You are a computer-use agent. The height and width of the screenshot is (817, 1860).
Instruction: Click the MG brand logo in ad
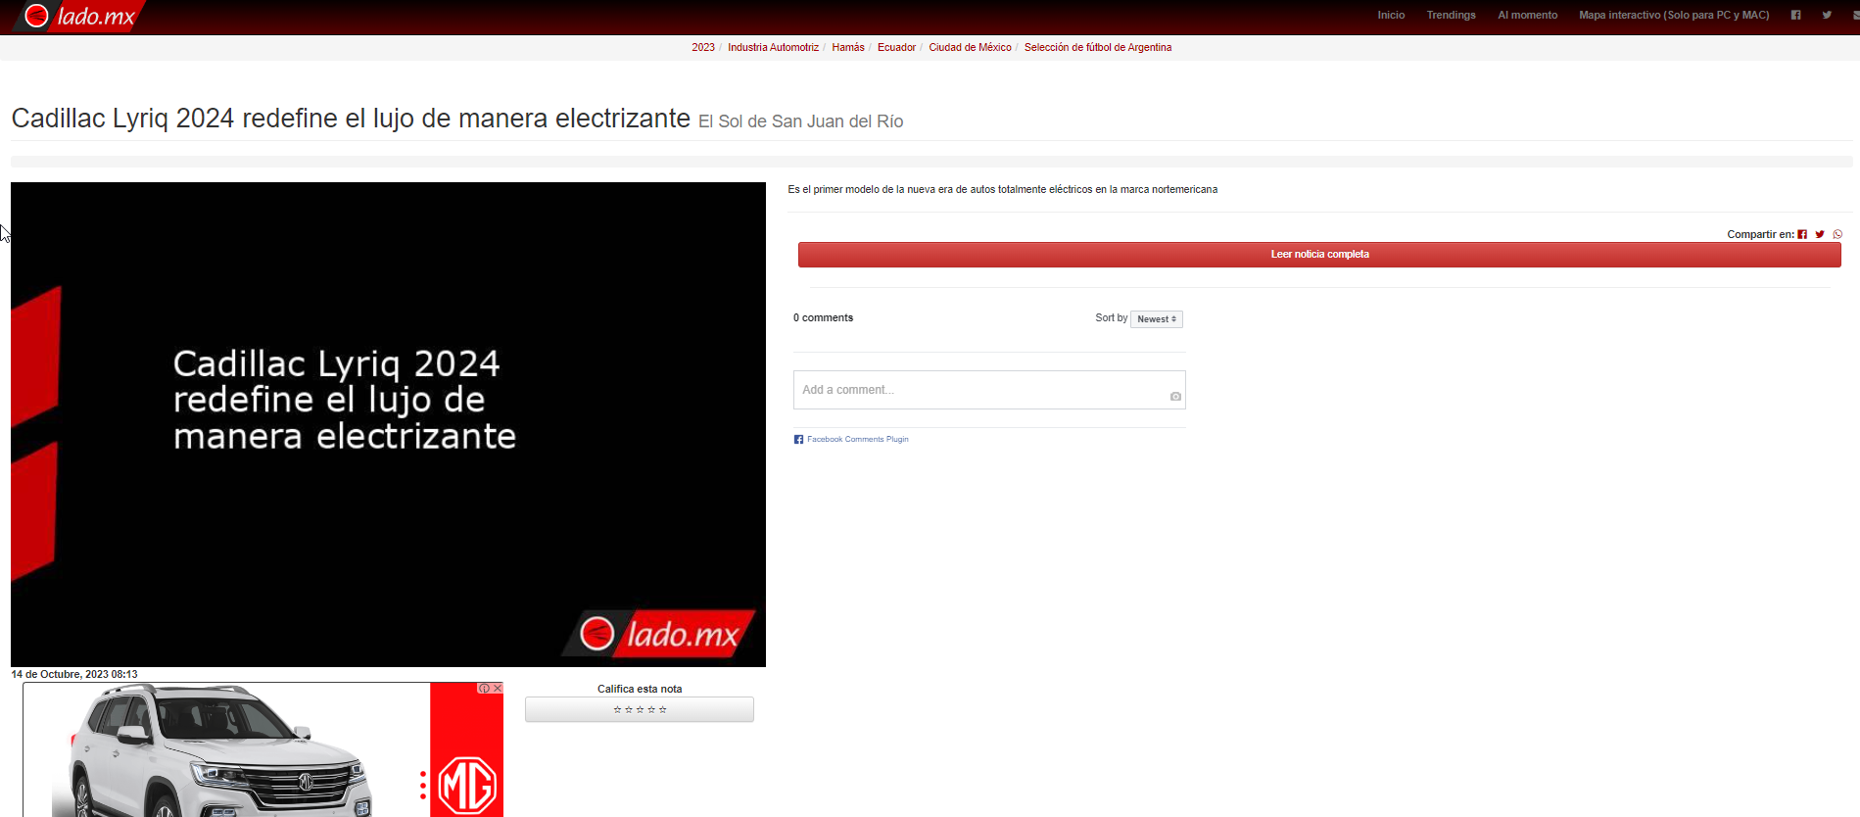point(467,784)
